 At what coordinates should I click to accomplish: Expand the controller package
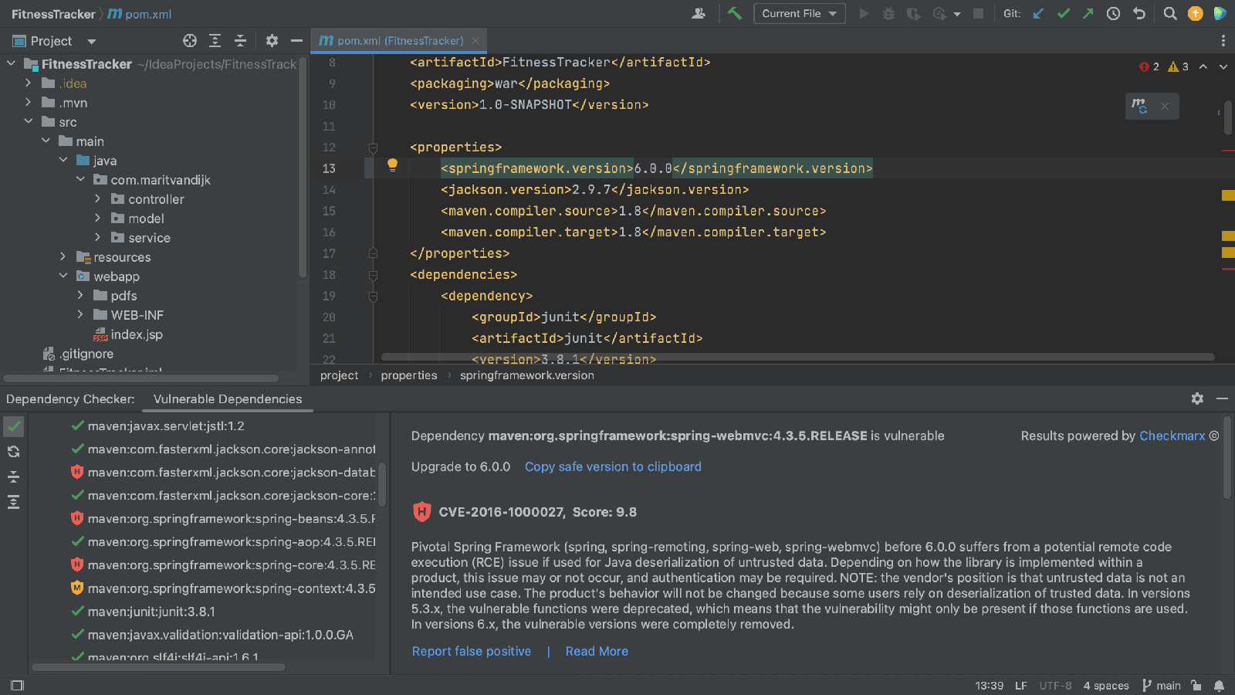97,198
